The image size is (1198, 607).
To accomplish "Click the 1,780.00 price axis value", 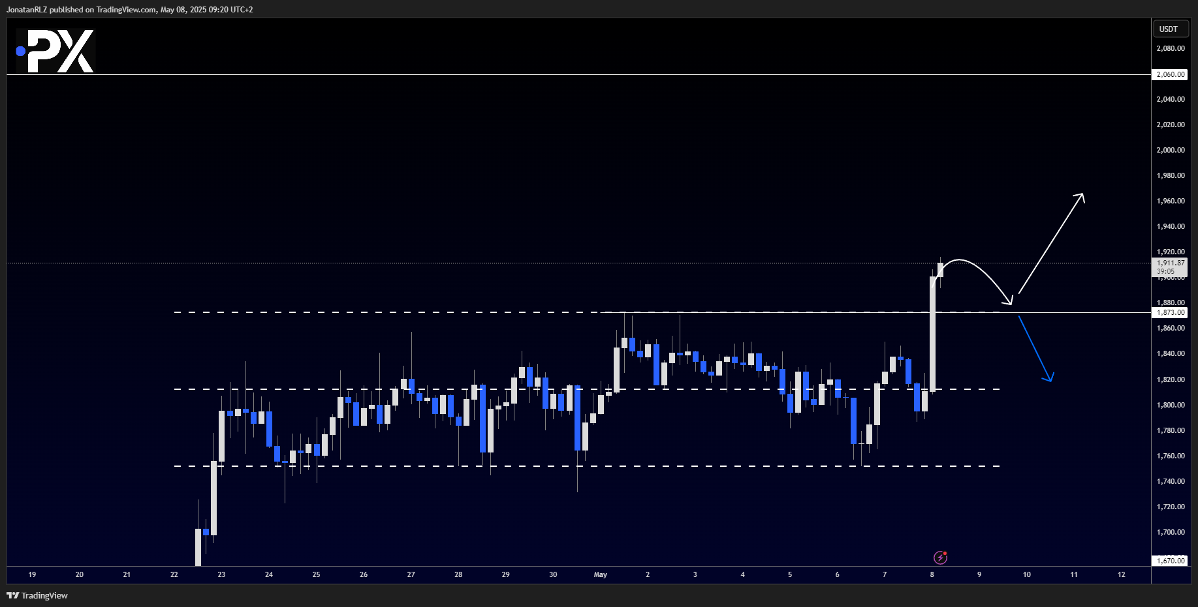I will coord(1171,430).
